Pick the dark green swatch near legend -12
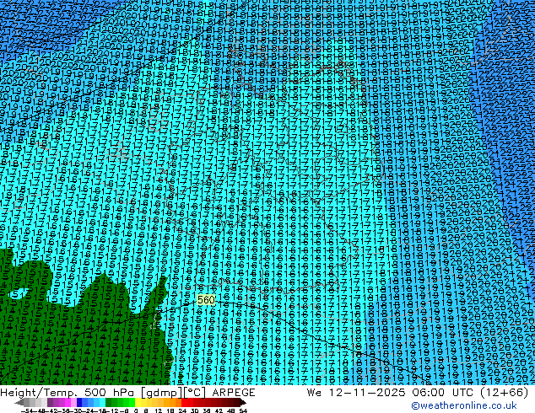Viewport: 535px width, 413px height. pos(109,402)
